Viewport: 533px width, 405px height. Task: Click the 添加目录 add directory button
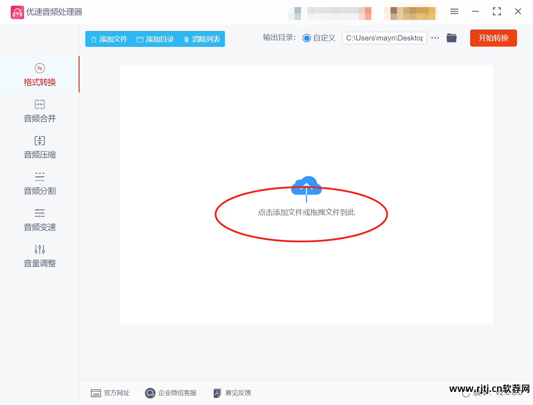pos(155,39)
